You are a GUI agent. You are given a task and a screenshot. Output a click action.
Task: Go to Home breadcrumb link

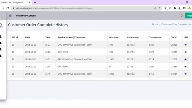click(x=155, y=24)
